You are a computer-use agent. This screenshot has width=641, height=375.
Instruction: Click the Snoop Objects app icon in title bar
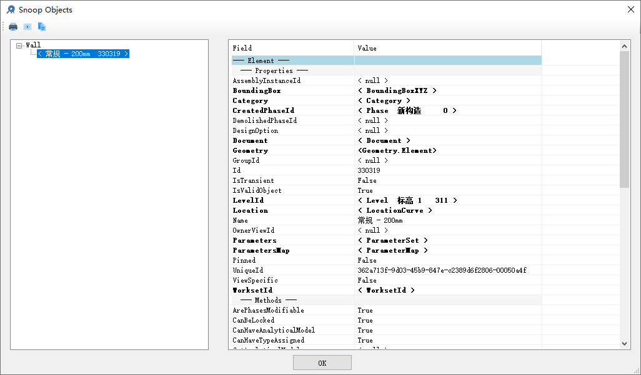point(11,9)
